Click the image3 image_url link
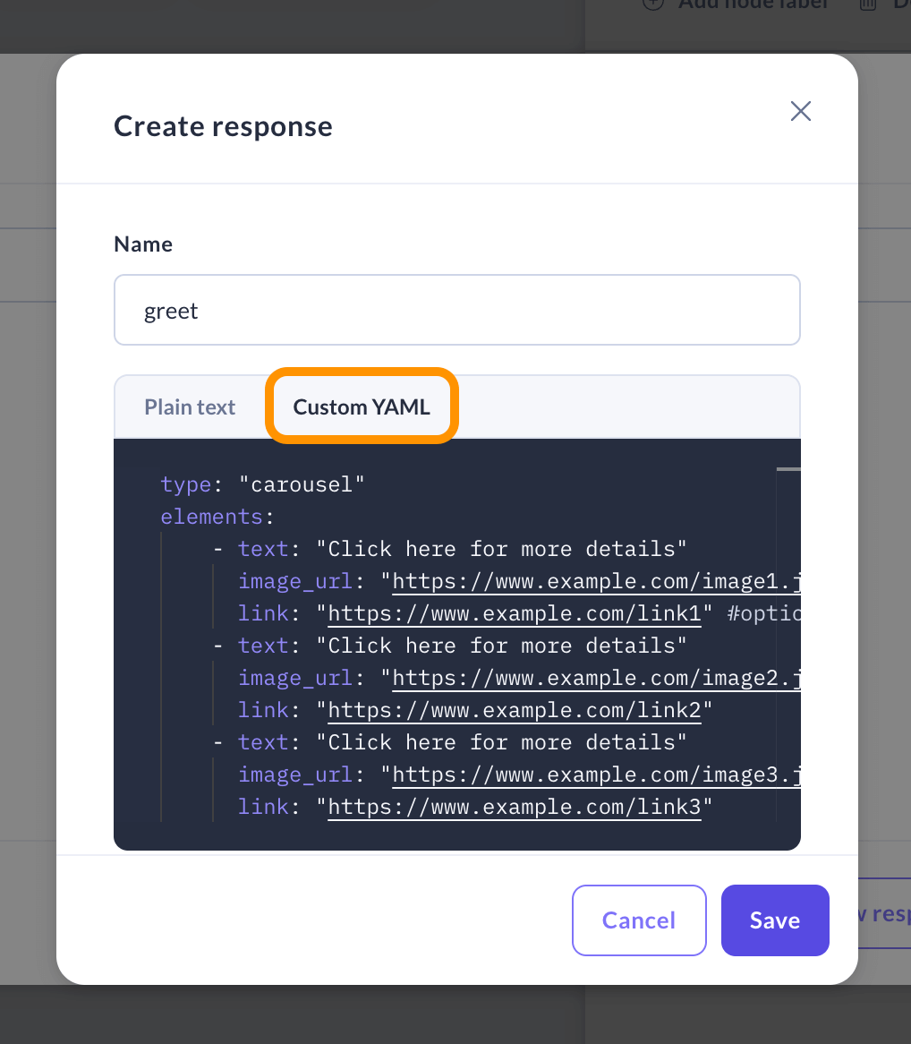Image resolution: width=911 pixels, height=1044 pixels. [x=595, y=775]
